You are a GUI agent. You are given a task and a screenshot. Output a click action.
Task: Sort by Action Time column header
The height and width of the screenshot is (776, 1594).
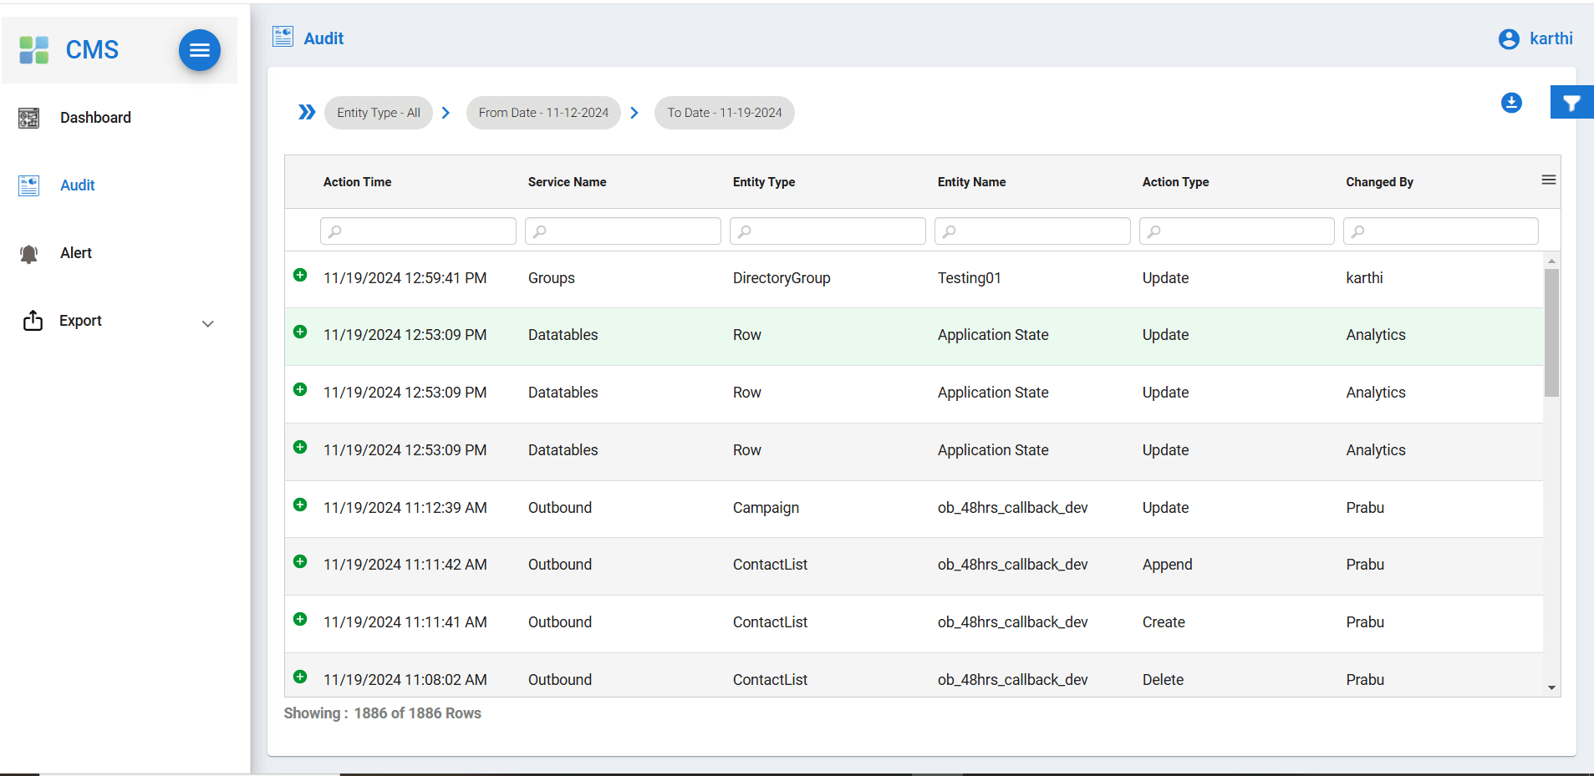357,182
